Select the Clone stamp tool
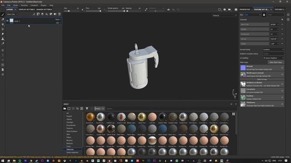Viewport: 291px width, 163px height. point(3,39)
